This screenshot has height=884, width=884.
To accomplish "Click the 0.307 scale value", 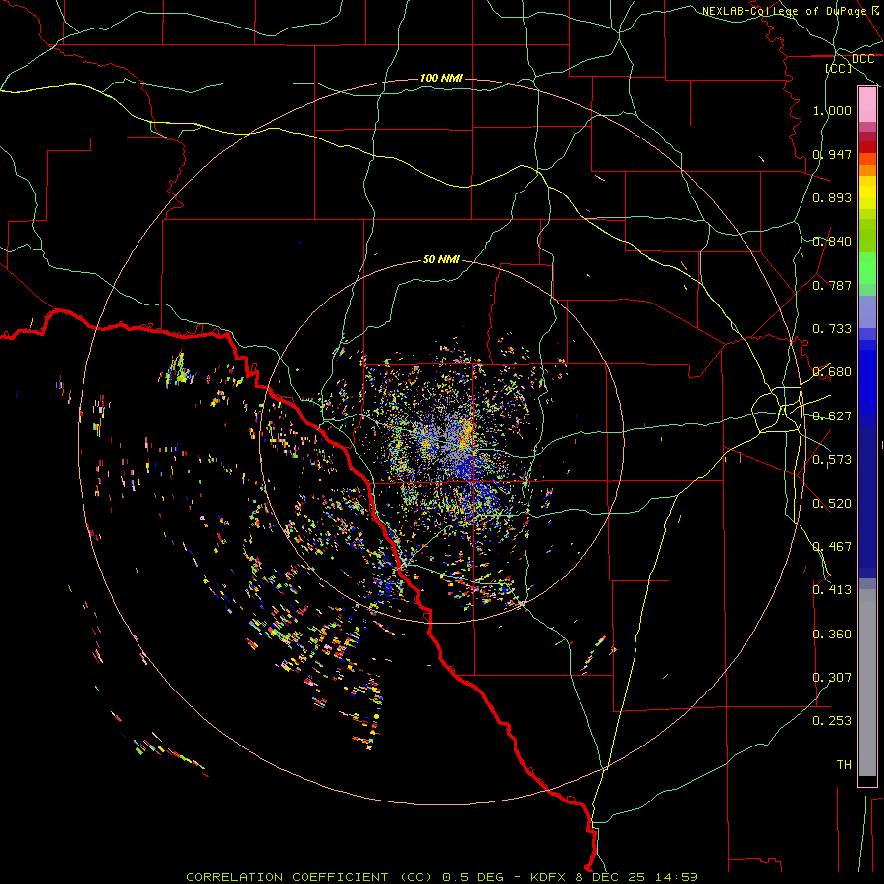I will [x=832, y=678].
